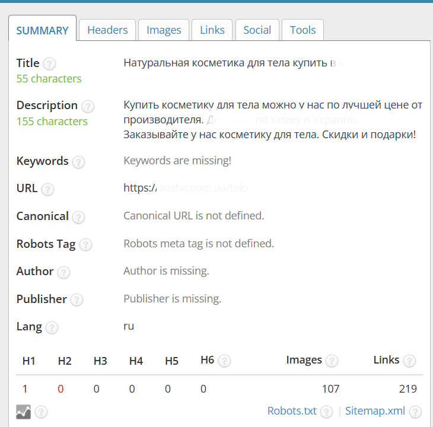Open the Keywords help question mark
Viewport: 433px width, 427px height.
coord(78,162)
